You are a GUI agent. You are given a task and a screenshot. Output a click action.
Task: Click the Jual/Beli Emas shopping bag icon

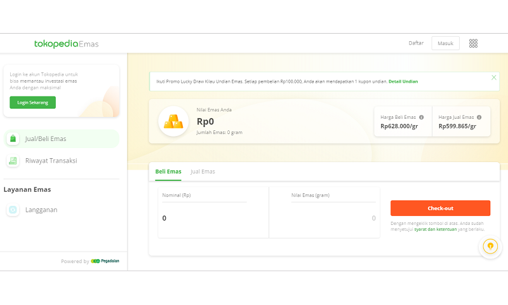13,139
